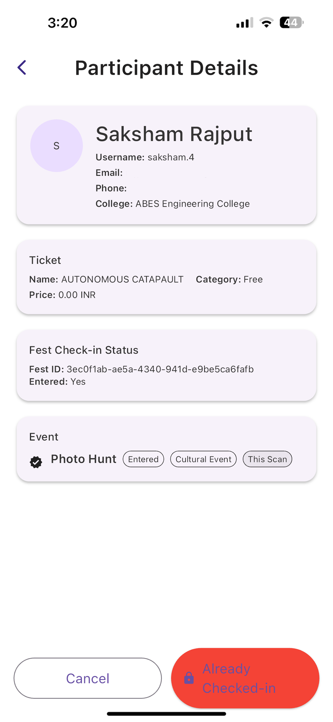Tap the Wi-Fi icon in status bar
This screenshot has height=722, width=333.
(266, 23)
